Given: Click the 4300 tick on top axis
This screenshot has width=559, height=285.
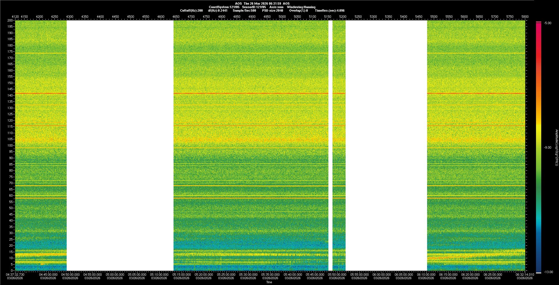Looking at the screenshot, I should (70, 17).
